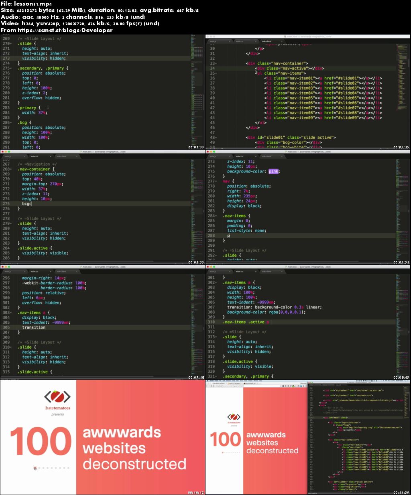The height and width of the screenshot is (495, 411).
Task: Click the 00:04:33 timestamp
Action: (196, 262)
